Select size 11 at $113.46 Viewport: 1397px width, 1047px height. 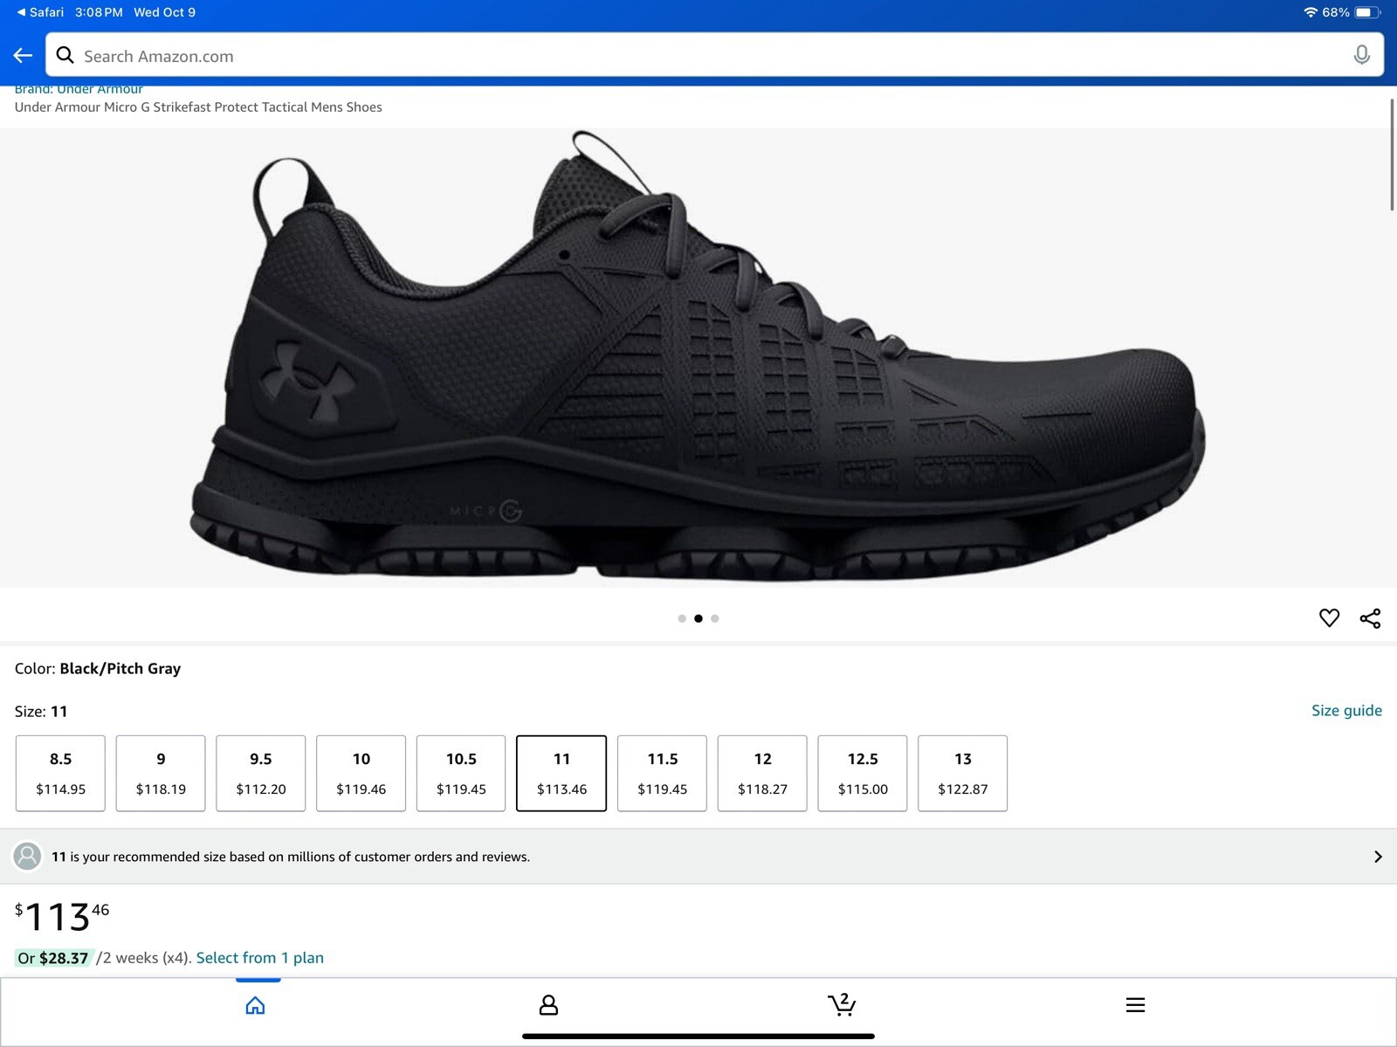[x=561, y=773]
